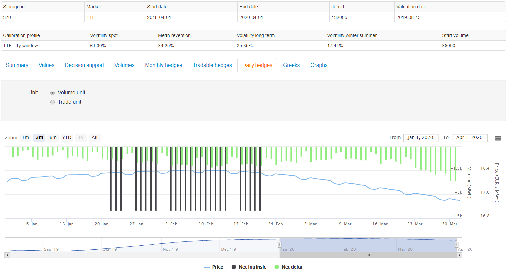Viewport: 508px width, 273px height.
Task: Click the Valuation date 2019-08-15 cell
Action: coord(450,17)
